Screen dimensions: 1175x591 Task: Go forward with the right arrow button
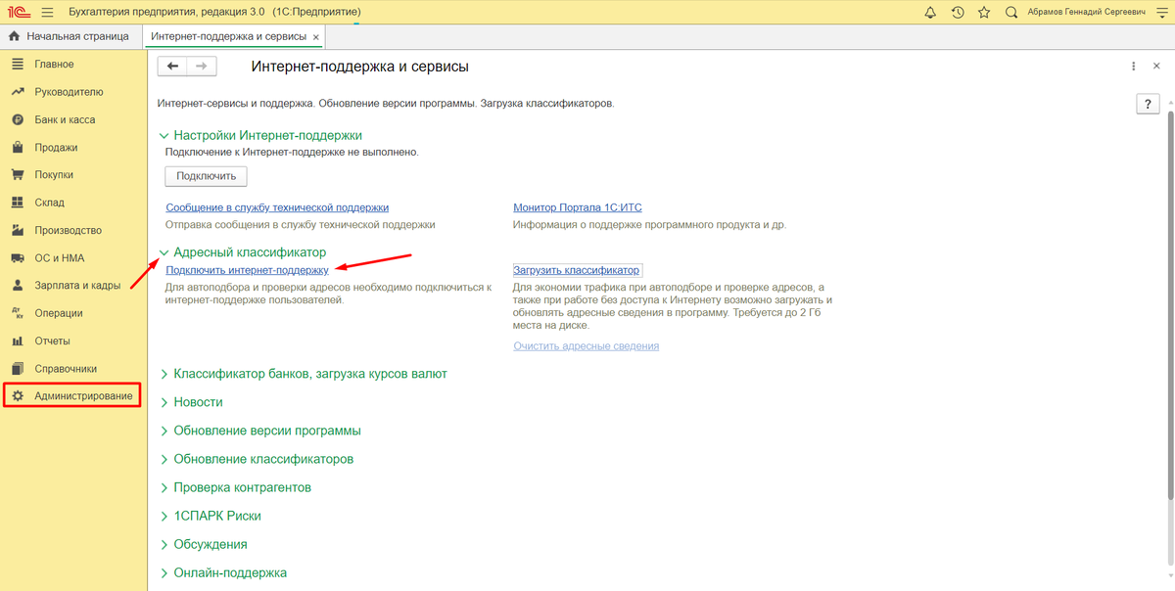point(202,66)
